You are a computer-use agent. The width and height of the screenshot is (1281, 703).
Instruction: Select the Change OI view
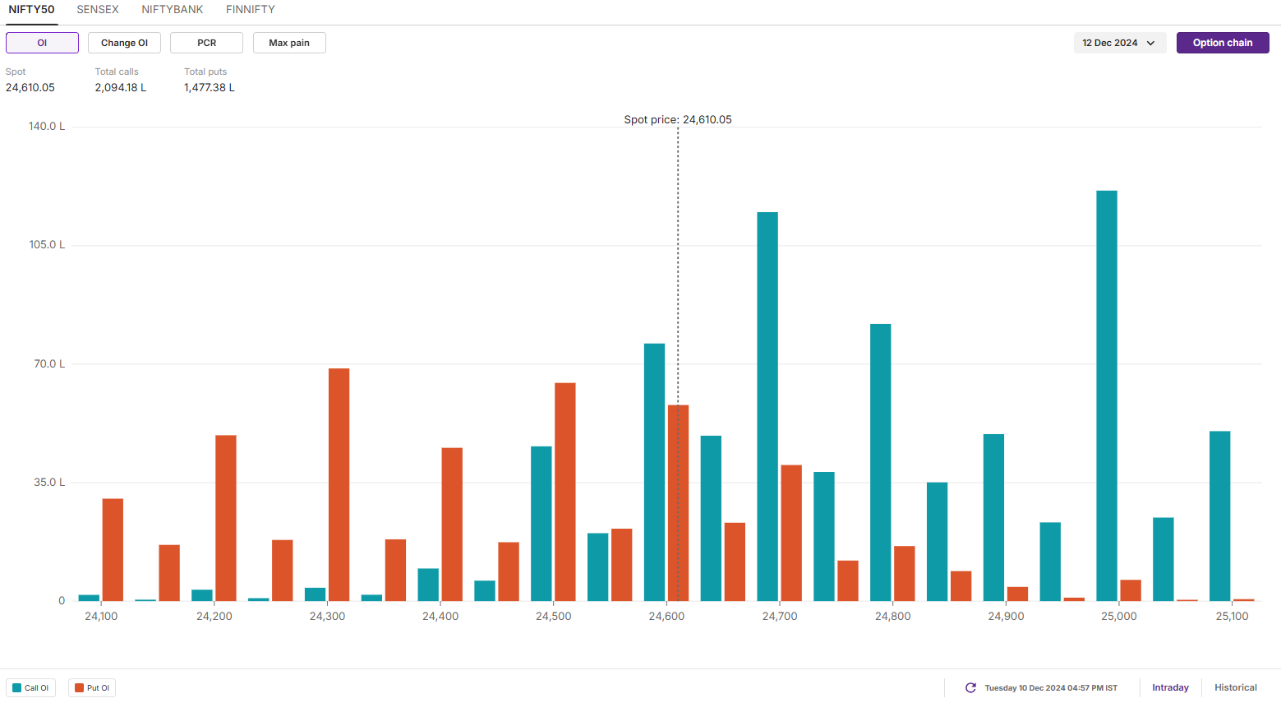pos(125,43)
